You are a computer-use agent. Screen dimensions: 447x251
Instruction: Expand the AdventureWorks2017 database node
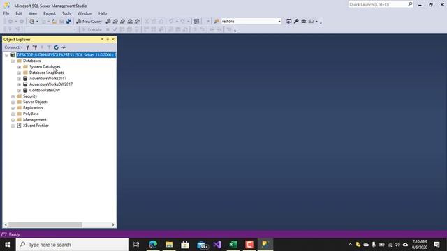click(19, 79)
